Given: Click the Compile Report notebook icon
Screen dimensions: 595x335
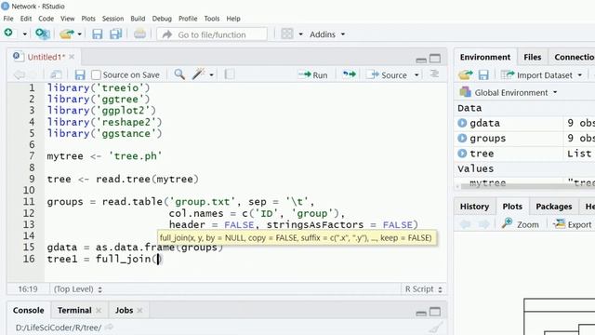Looking at the screenshot, I should [x=230, y=74].
